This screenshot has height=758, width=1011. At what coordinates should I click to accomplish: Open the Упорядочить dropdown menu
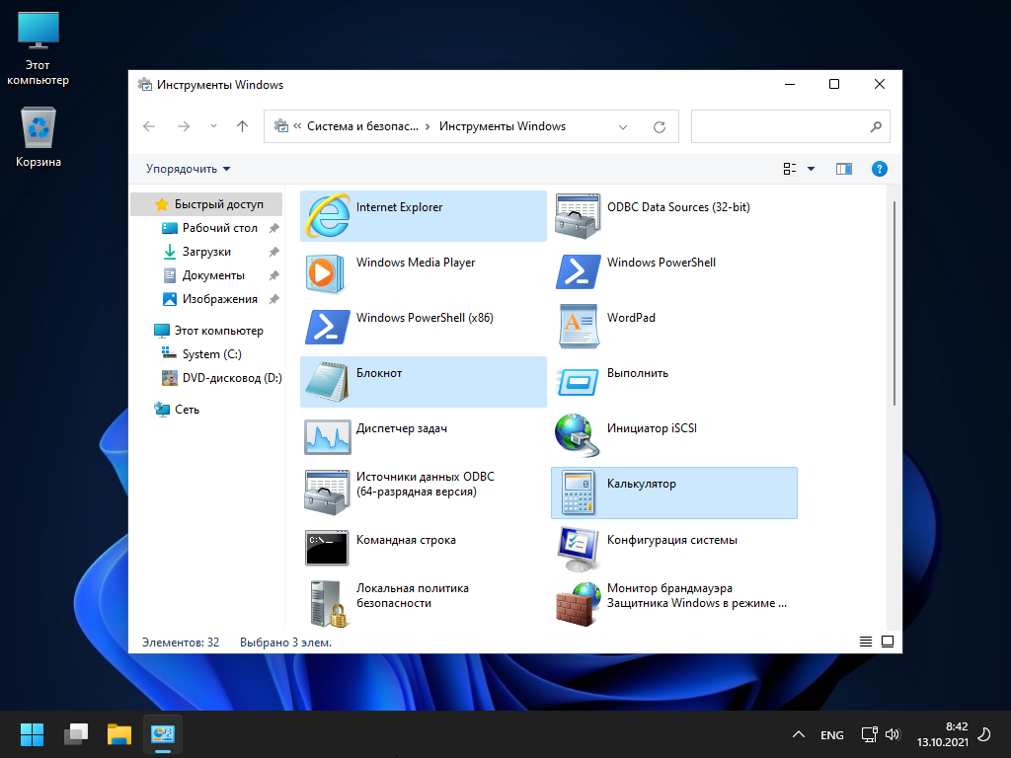188,169
